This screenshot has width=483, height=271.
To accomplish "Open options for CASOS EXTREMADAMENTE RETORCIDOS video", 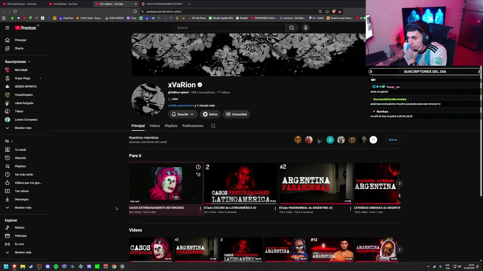I will click(200, 209).
